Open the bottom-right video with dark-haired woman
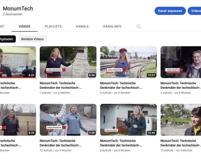This screenshot has width=201, height=159. [x=181, y=119]
